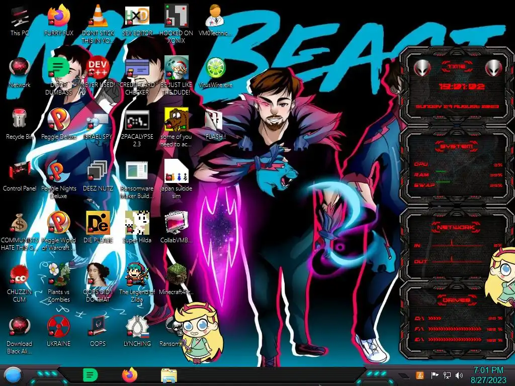Click the SYSTEM widget header
515x386 pixels.
(x=457, y=146)
